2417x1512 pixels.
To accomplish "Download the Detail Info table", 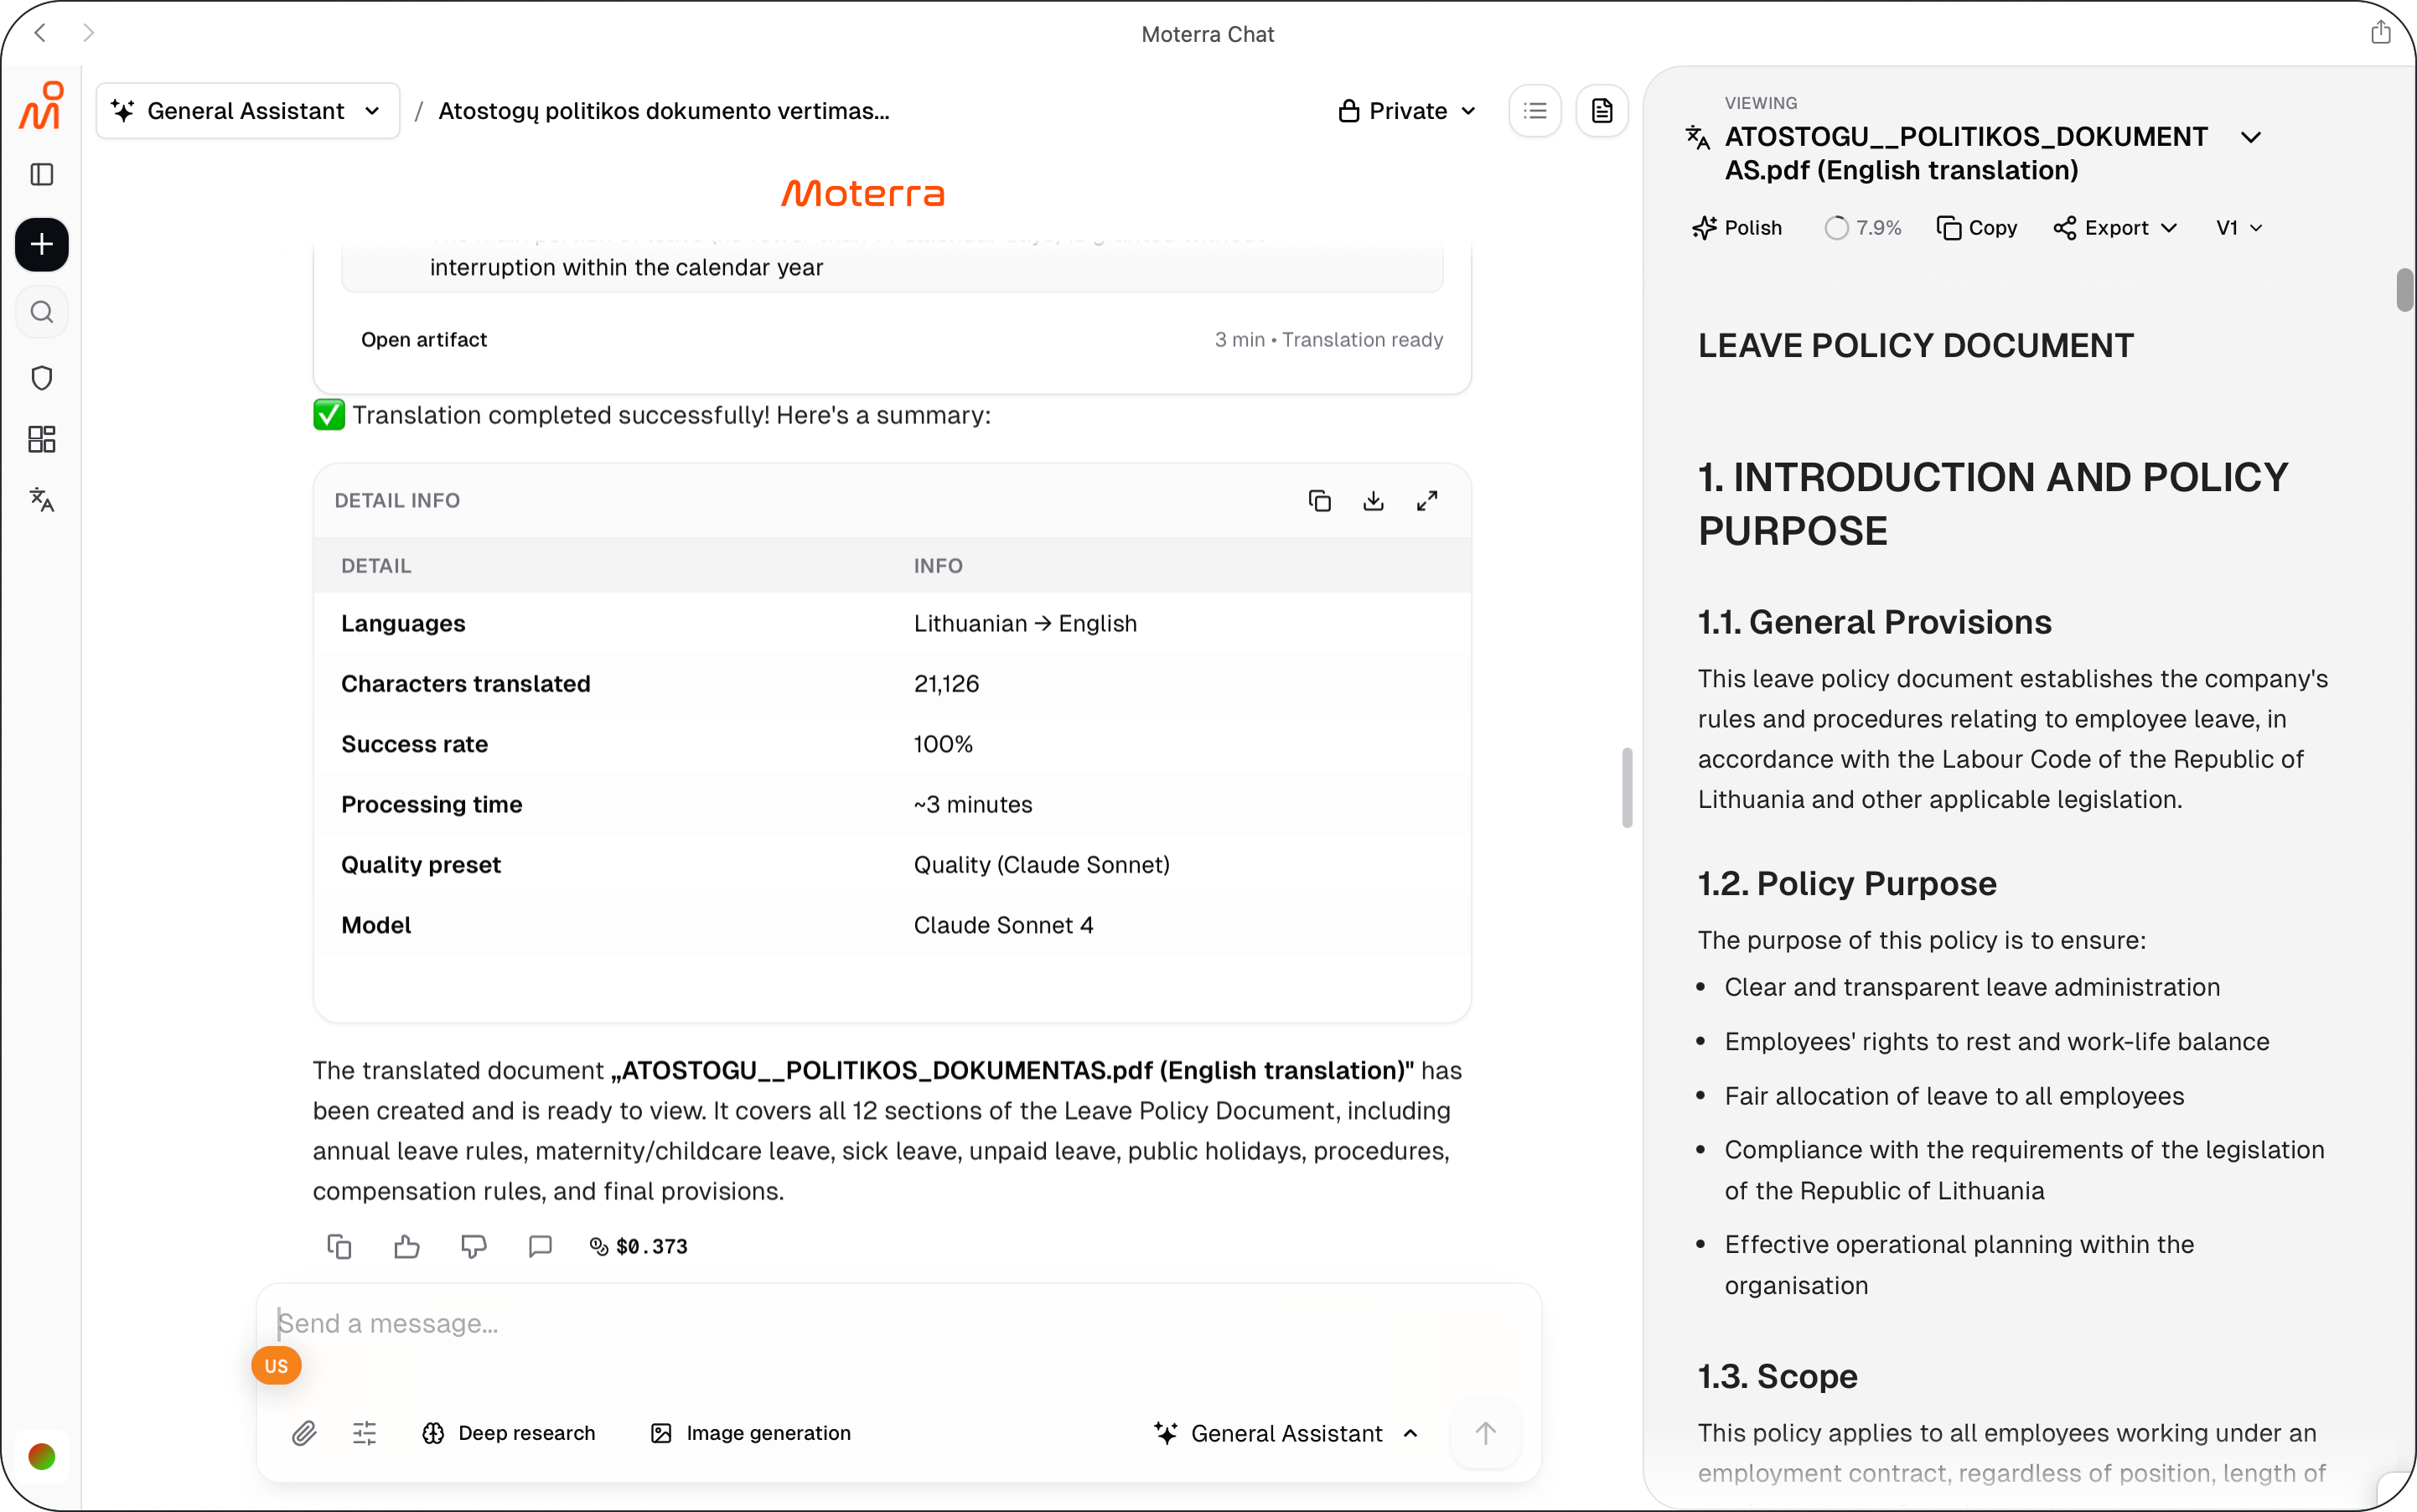I will pyautogui.click(x=1374, y=500).
